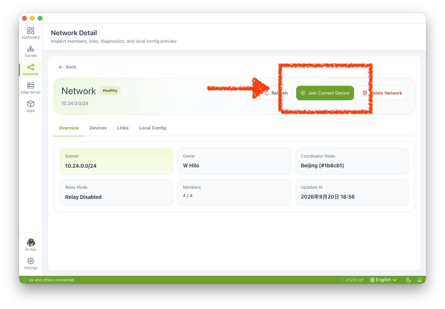
Task: Click the Delete Network button
Action: click(x=382, y=93)
